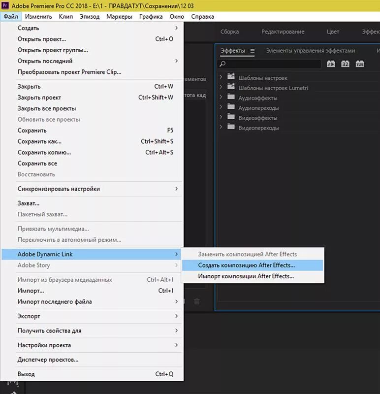Open the Изменить menu

38,17
